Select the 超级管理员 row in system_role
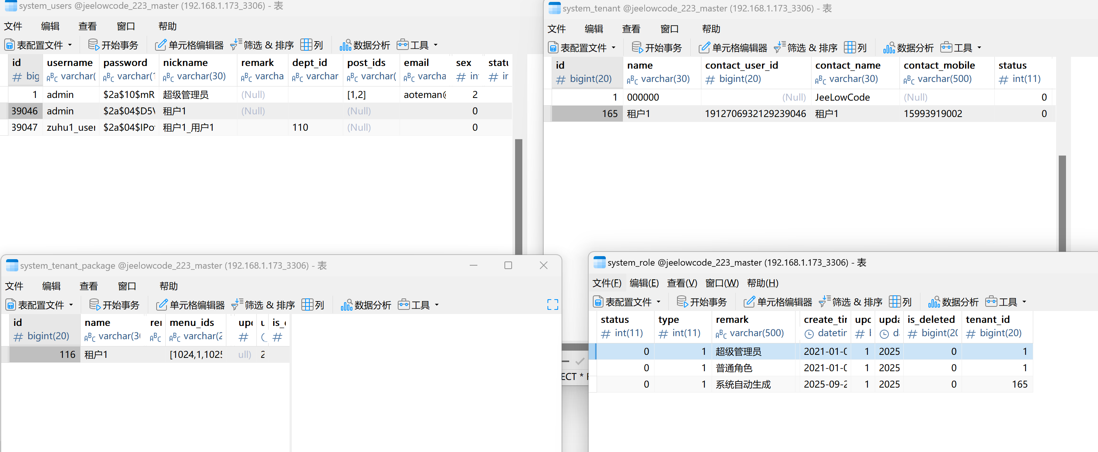Image resolution: width=1098 pixels, height=452 pixels. (738, 351)
